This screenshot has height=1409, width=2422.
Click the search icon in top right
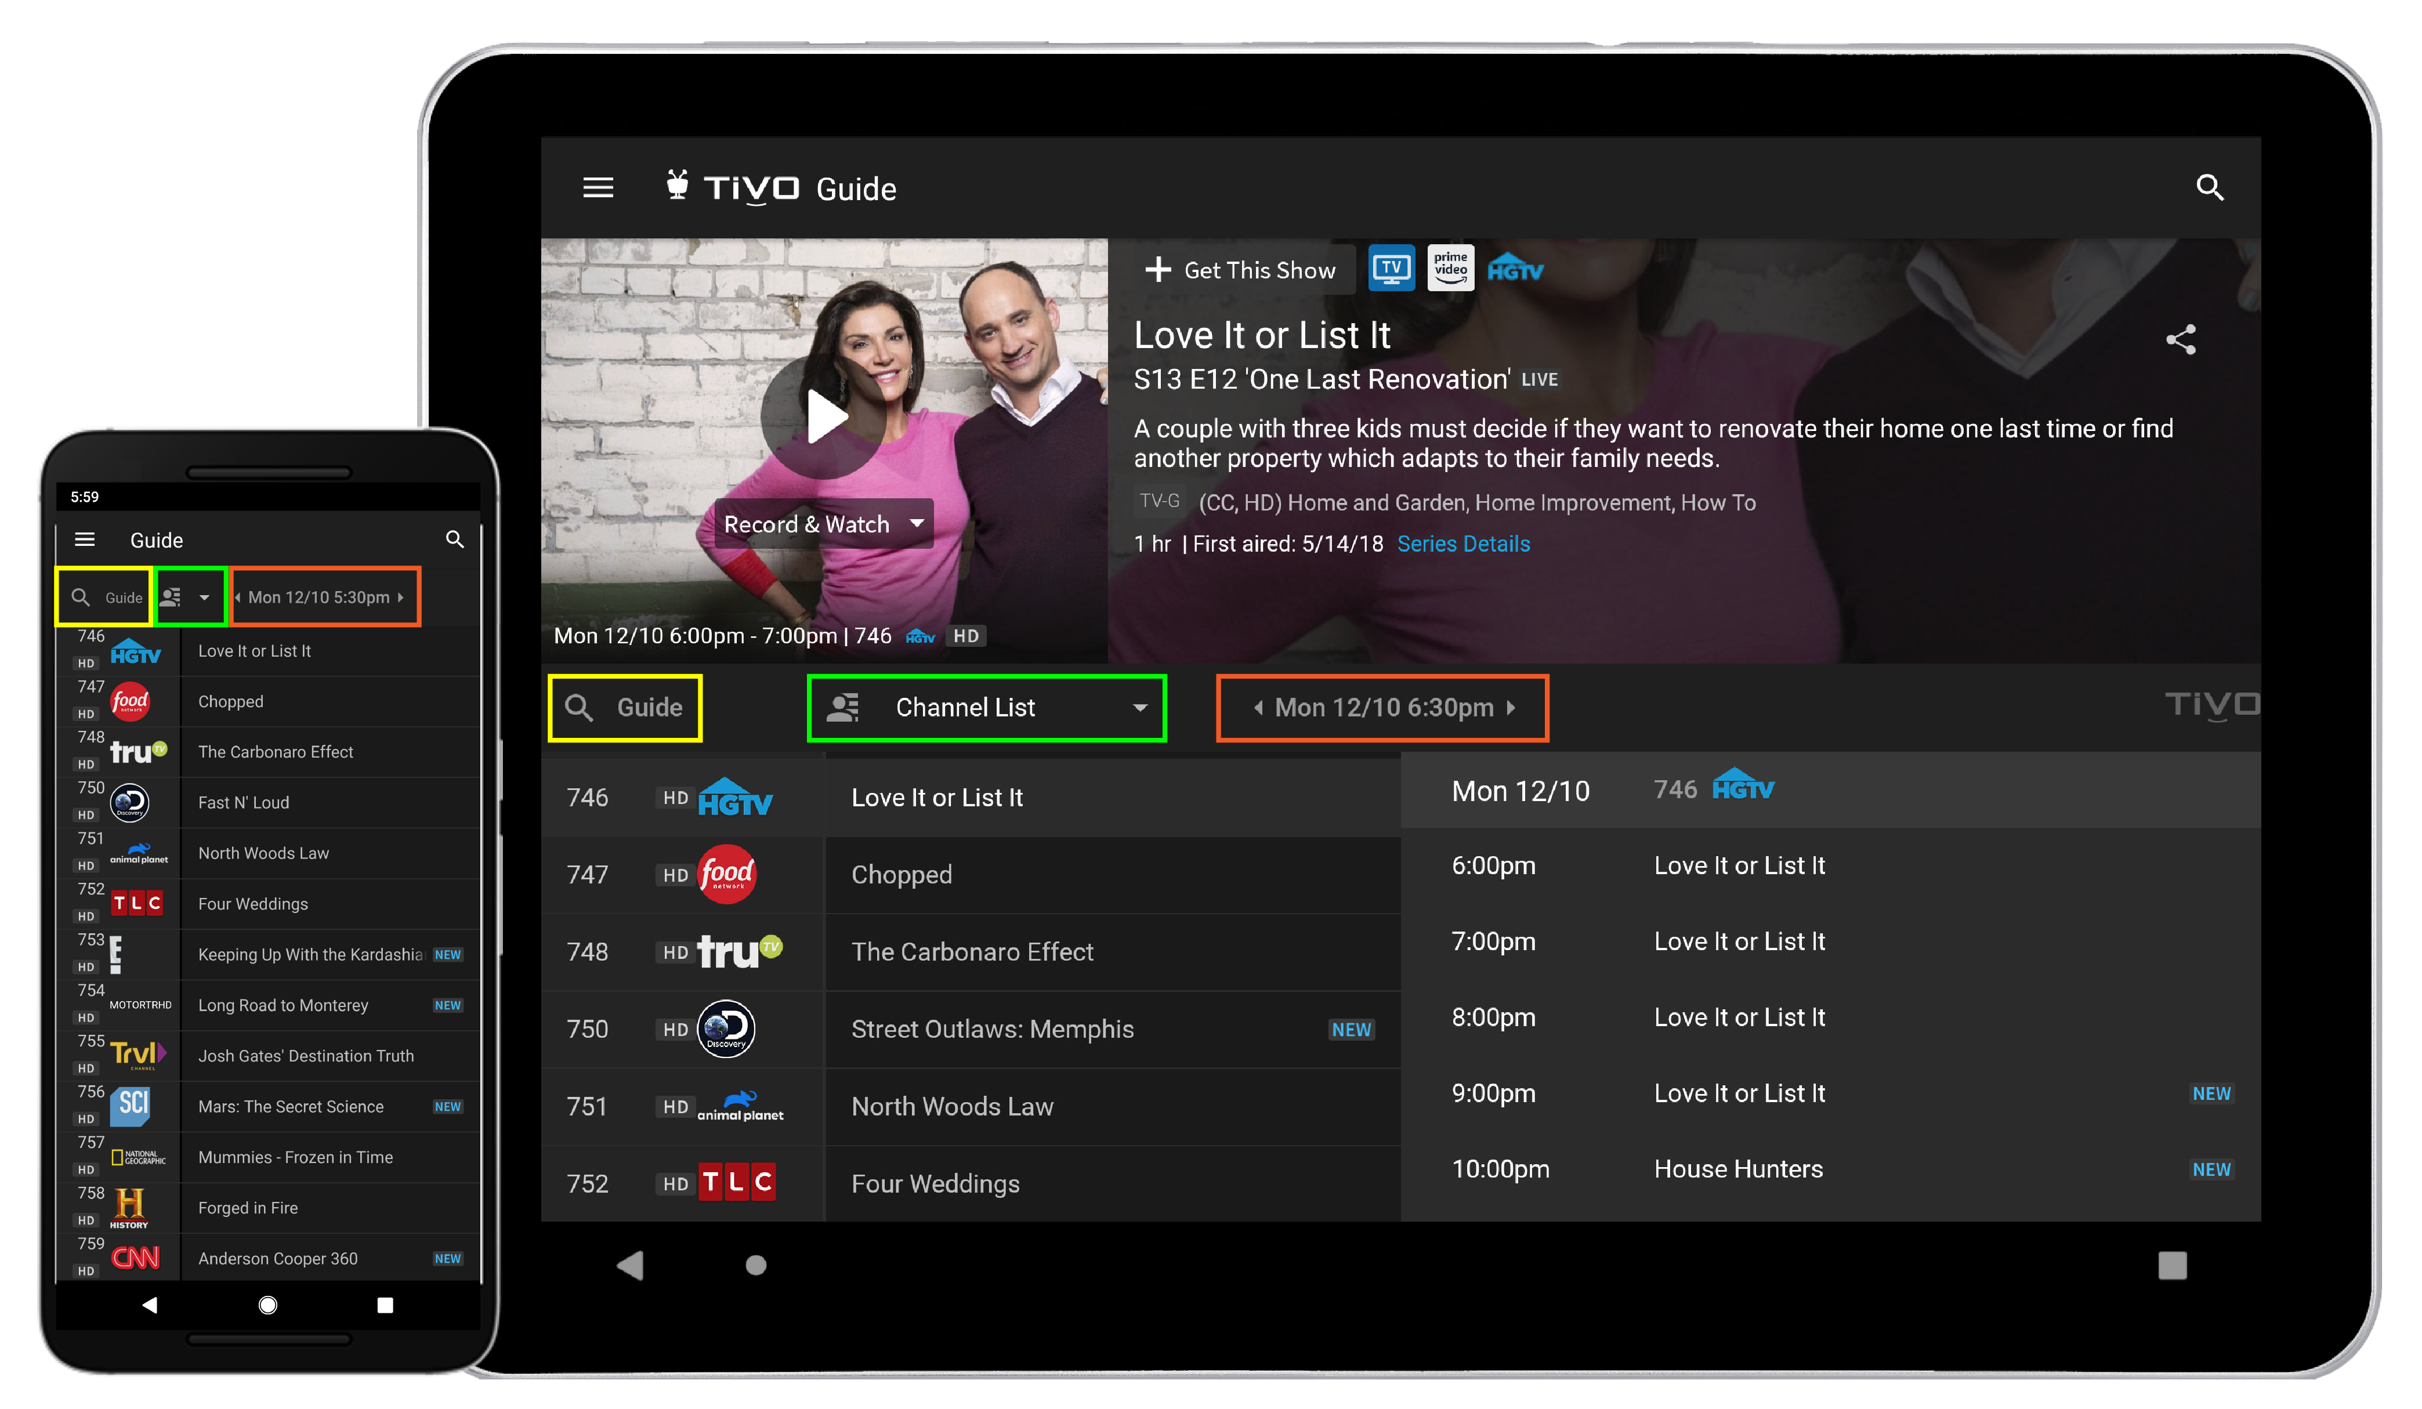coord(2213,186)
